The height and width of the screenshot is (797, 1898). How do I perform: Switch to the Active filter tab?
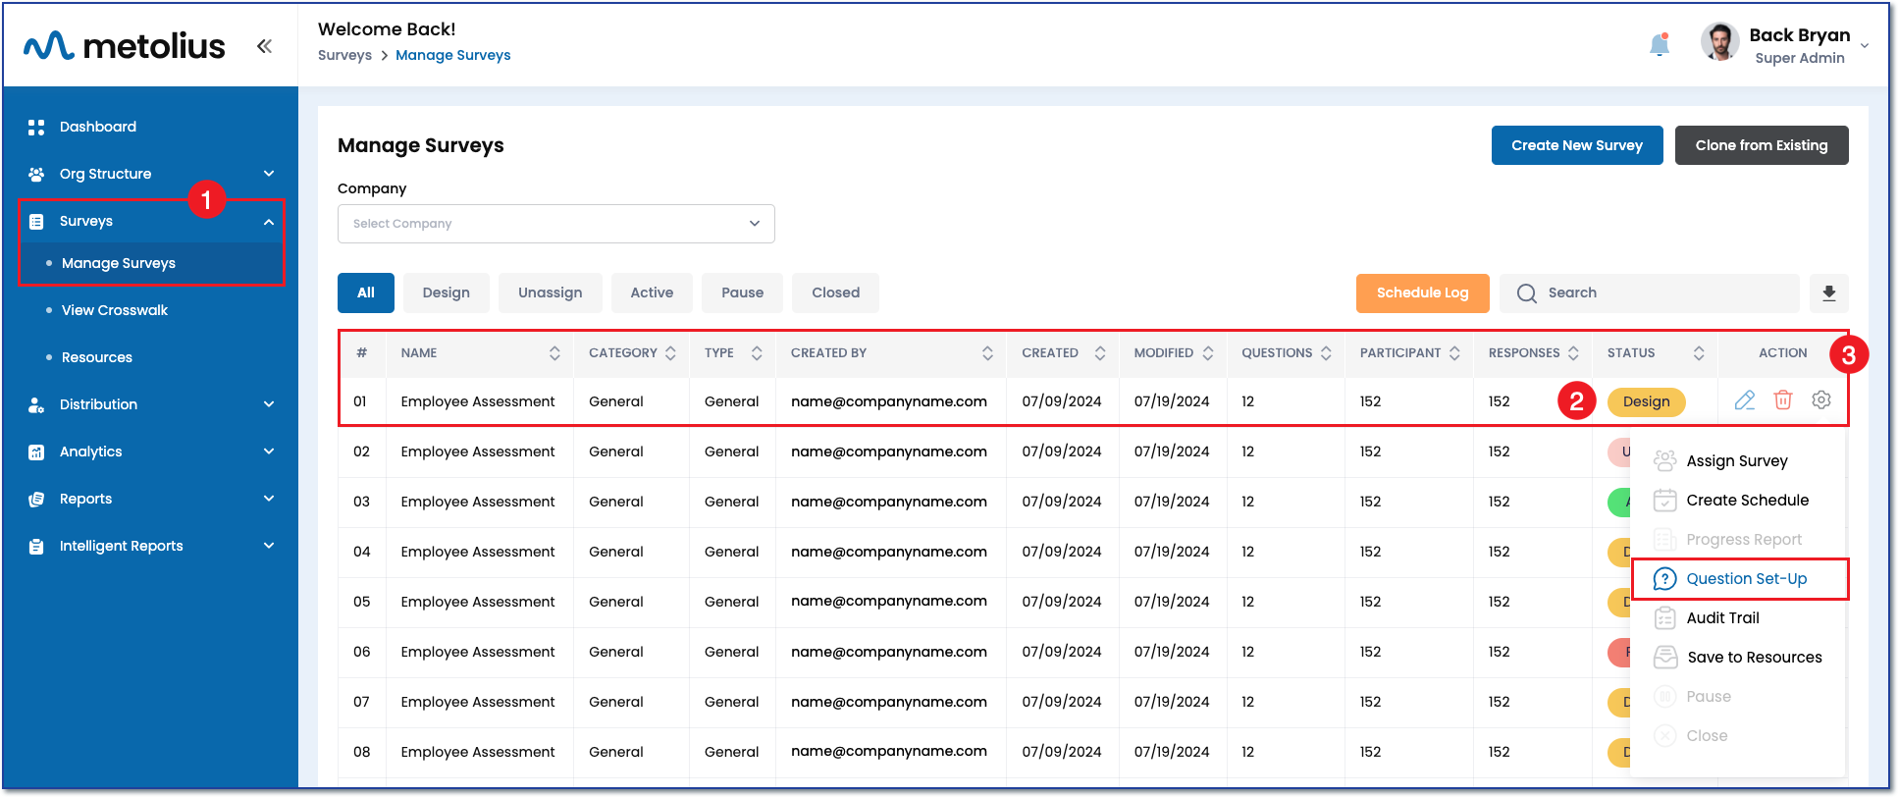point(652,293)
